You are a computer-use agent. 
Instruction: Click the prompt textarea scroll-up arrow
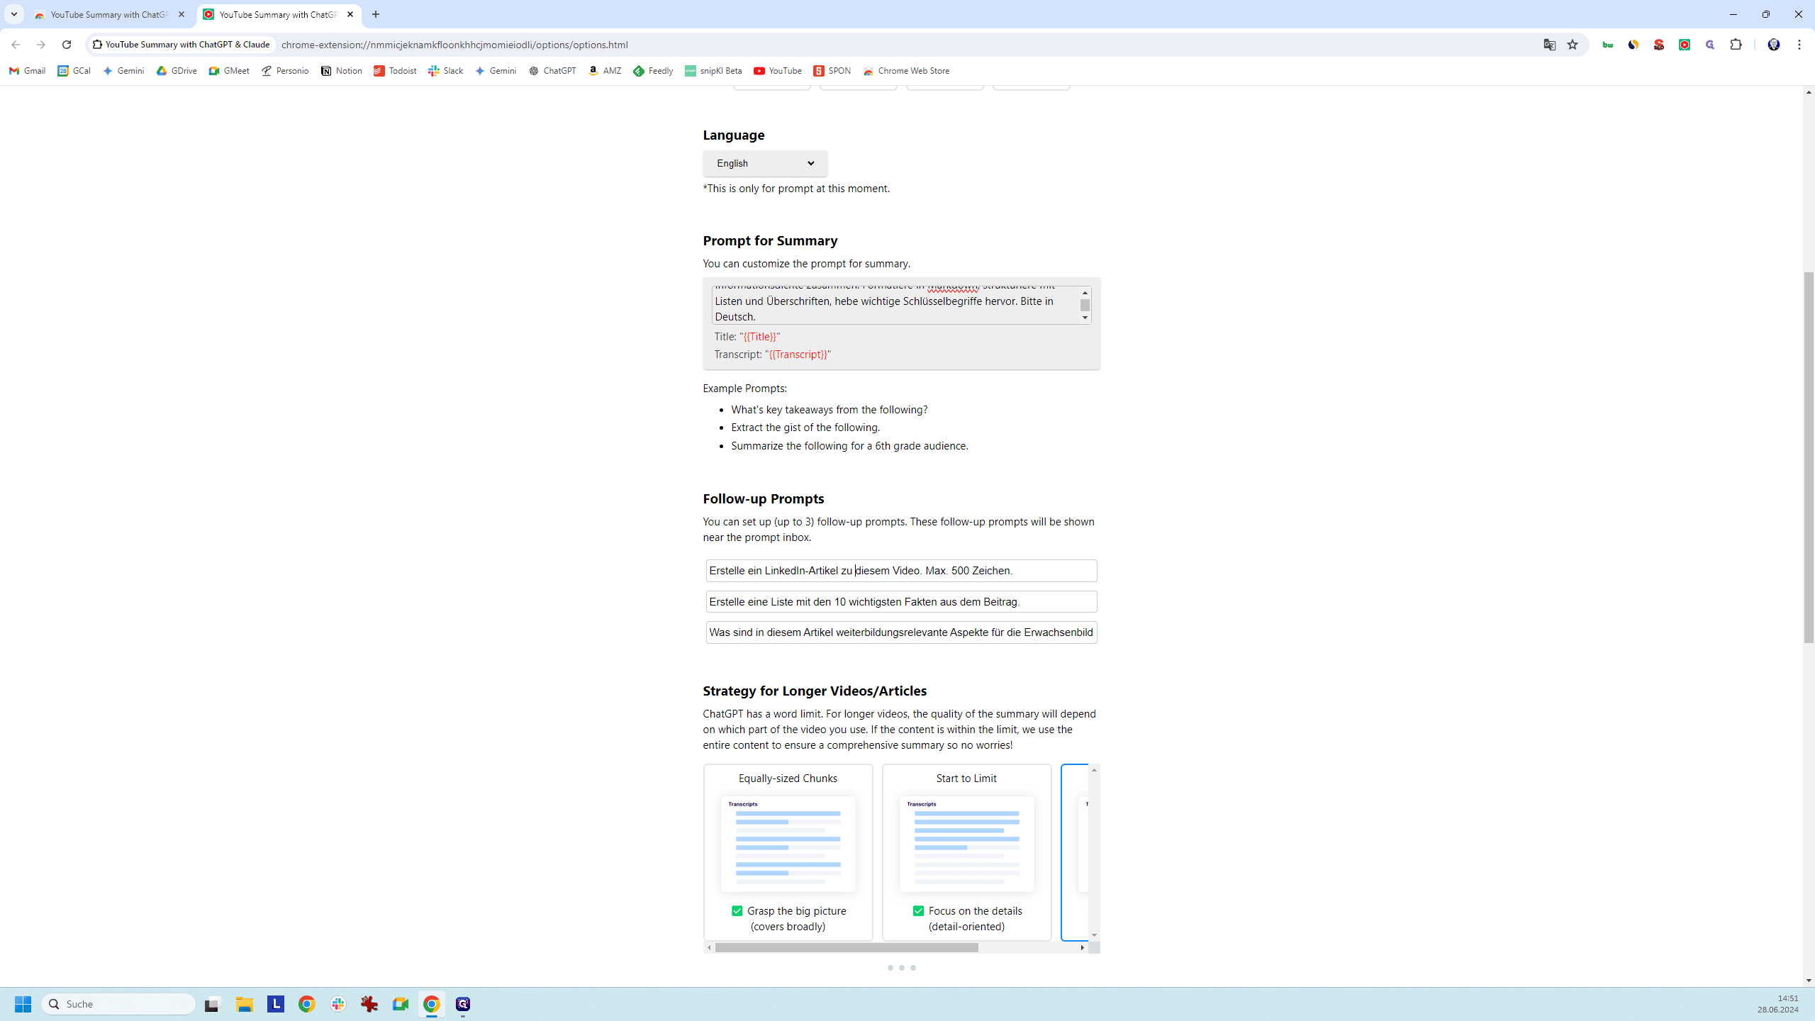point(1085,293)
